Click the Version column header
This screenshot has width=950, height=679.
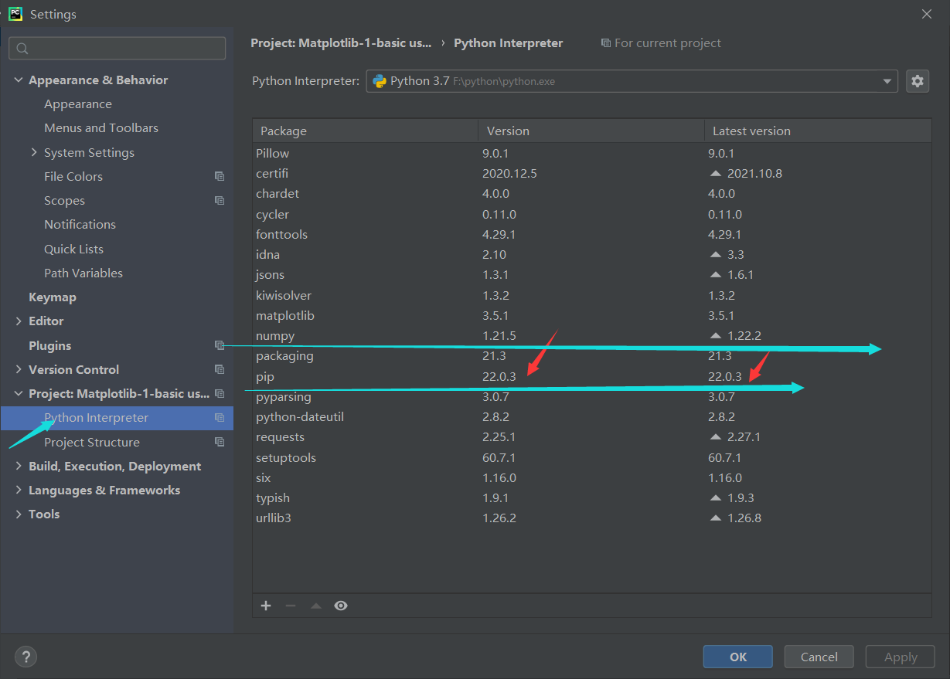click(x=591, y=131)
